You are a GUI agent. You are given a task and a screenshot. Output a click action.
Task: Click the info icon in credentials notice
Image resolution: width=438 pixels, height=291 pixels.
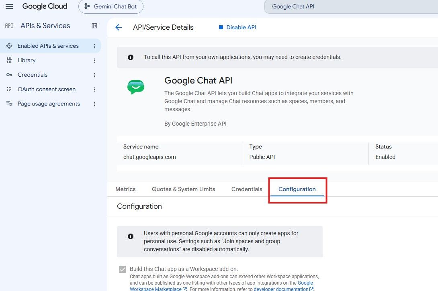pos(131,57)
